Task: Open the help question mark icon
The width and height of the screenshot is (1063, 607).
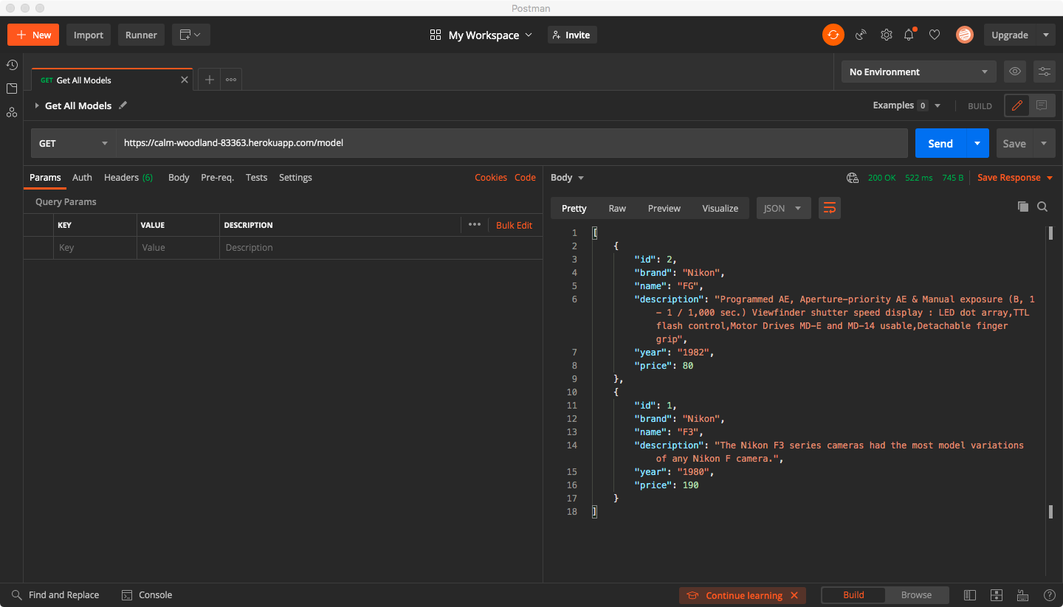Action: click(x=1049, y=595)
